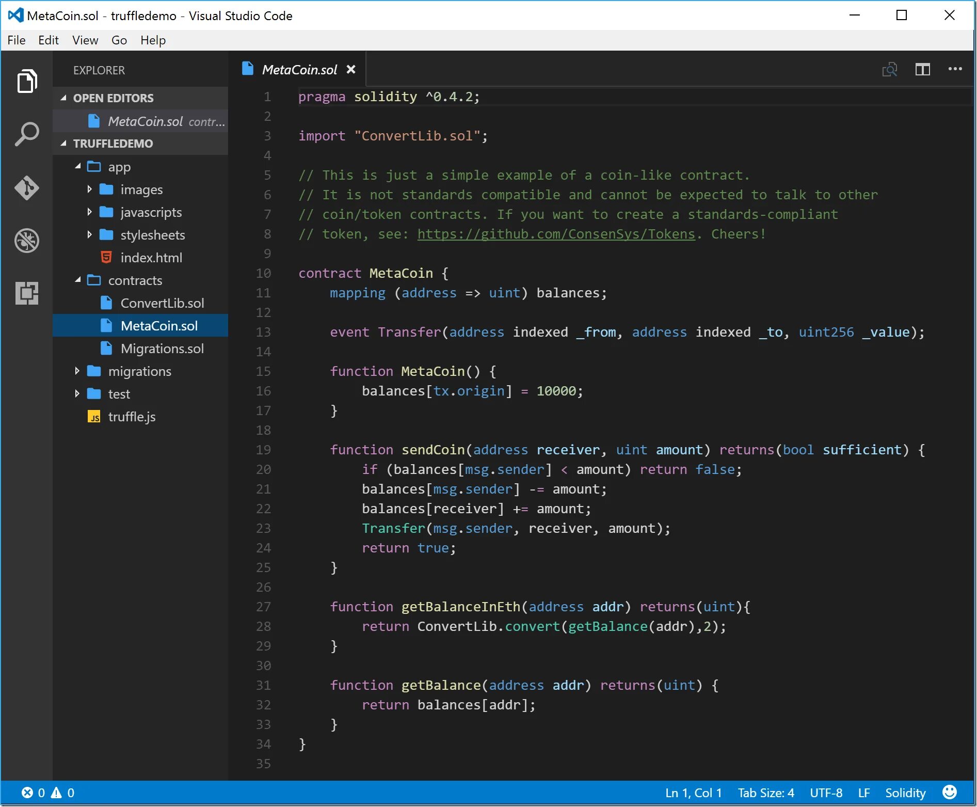Open the View menu
This screenshot has height=807, width=977.
pyautogui.click(x=85, y=40)
